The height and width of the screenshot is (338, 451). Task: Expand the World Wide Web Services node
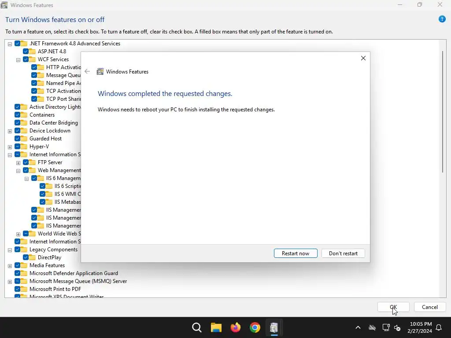coord(18,234)
